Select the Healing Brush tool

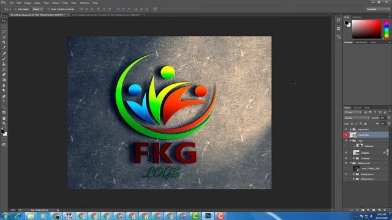click(4, 53)
